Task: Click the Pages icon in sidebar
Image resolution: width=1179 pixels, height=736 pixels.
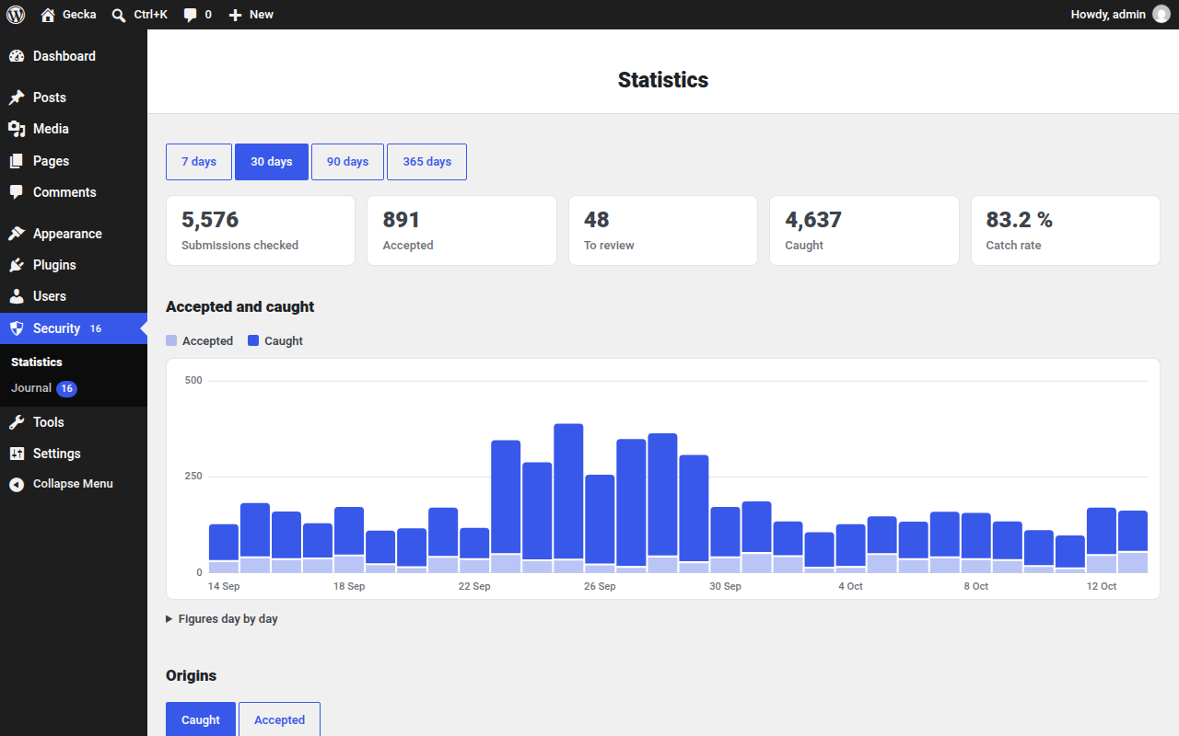Action: (x=17, y=161)
